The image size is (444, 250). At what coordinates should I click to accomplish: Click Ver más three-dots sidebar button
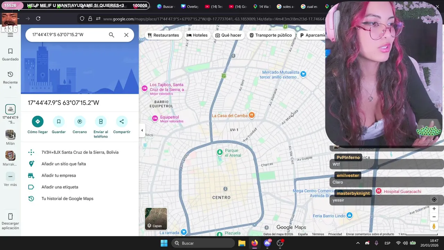point(10,180)
